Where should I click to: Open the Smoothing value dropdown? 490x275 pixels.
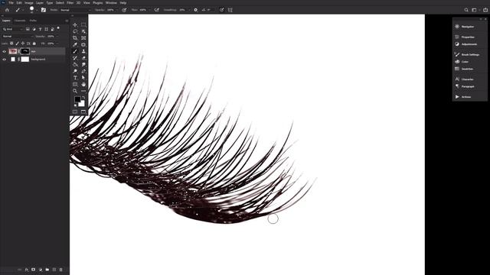(x=189, y=10)
